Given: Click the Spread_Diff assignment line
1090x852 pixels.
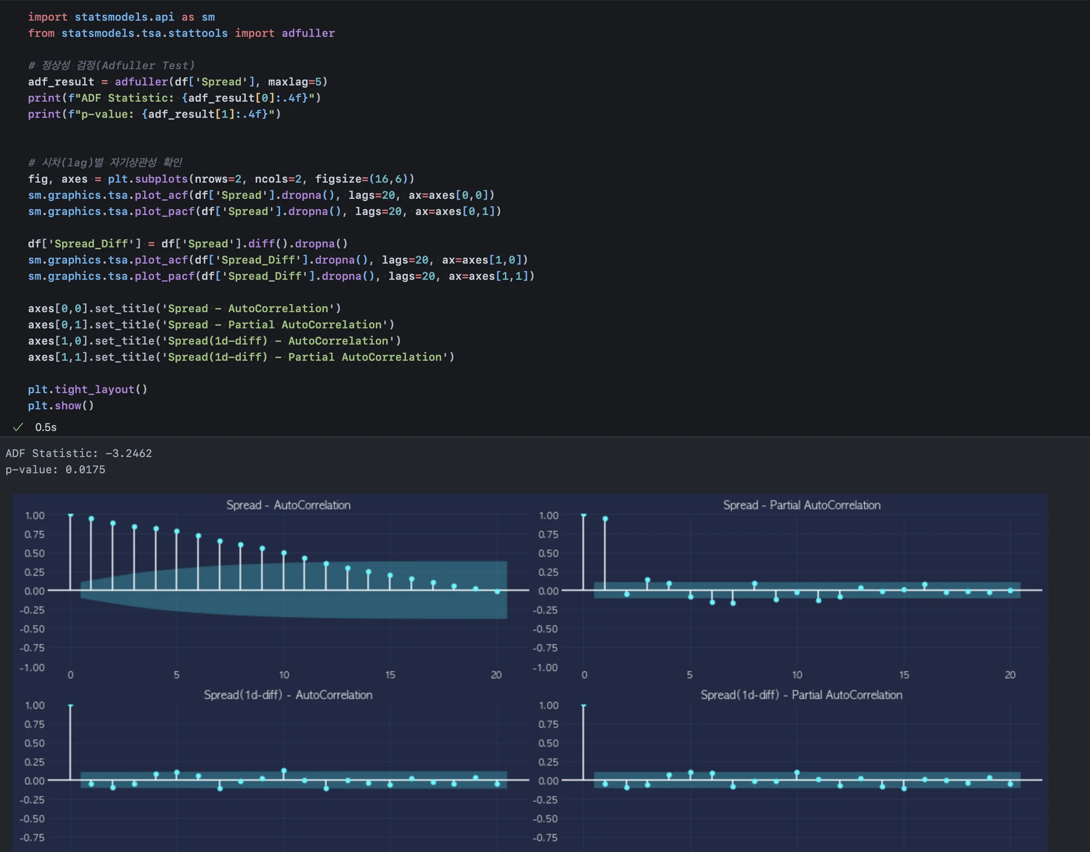Looking at the screenshot, I should point(188,243).
